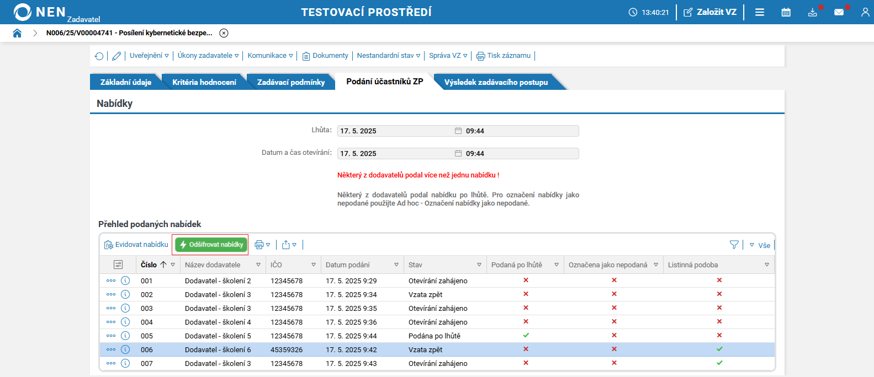Open export dropdown in offers toolbar

click(289, 245)
